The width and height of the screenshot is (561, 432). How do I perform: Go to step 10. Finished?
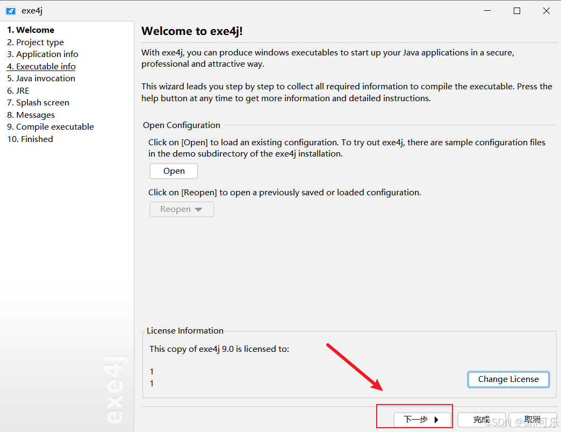tap(30, 139)
